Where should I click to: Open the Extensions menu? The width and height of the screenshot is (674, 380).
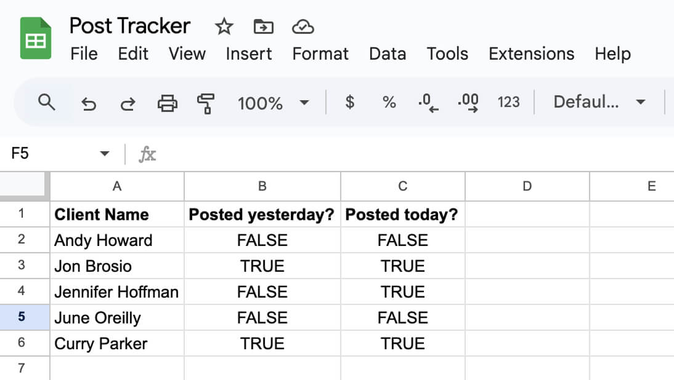point(531,54)
